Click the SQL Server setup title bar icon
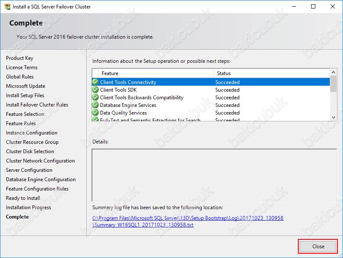This screenshot has width=343, height=258. (7, 6)
